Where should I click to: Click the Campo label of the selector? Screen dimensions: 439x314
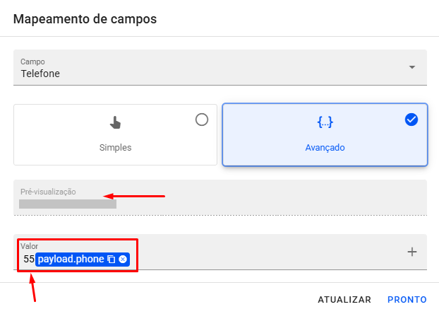point(32,62)
